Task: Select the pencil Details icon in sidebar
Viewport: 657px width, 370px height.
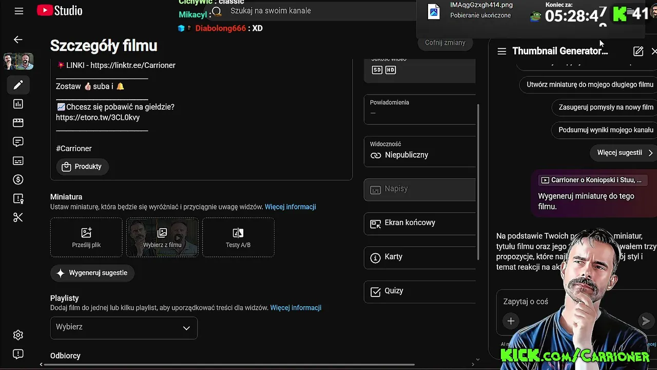Action: (18, 85)
